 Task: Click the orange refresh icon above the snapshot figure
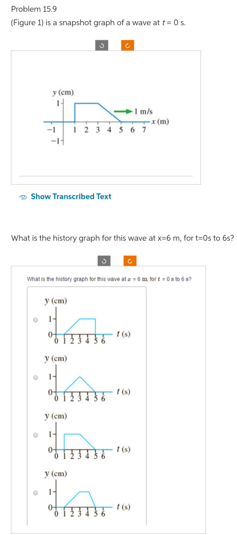tap(127, 45)
